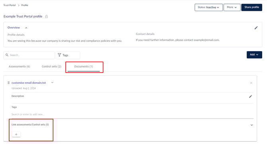Select the Documents (1) tab

coord(84,66)
